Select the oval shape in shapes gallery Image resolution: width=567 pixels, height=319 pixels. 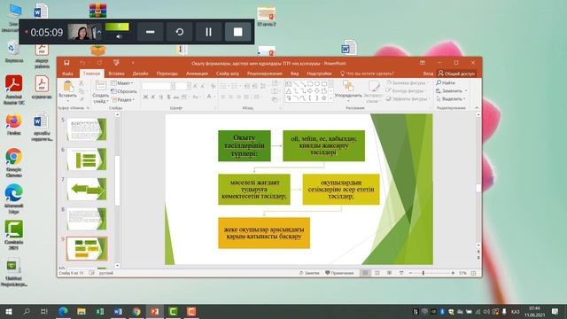pyautogui.click(x=317, y=84)
